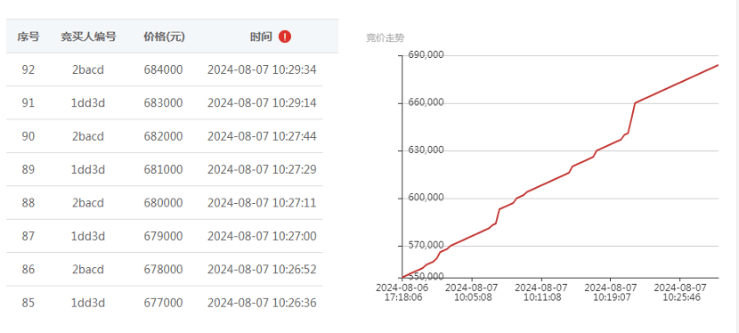Click the red exclamation icon beside 时间
Viewport: 739px width, 333px height.
(x=285, y=37)
